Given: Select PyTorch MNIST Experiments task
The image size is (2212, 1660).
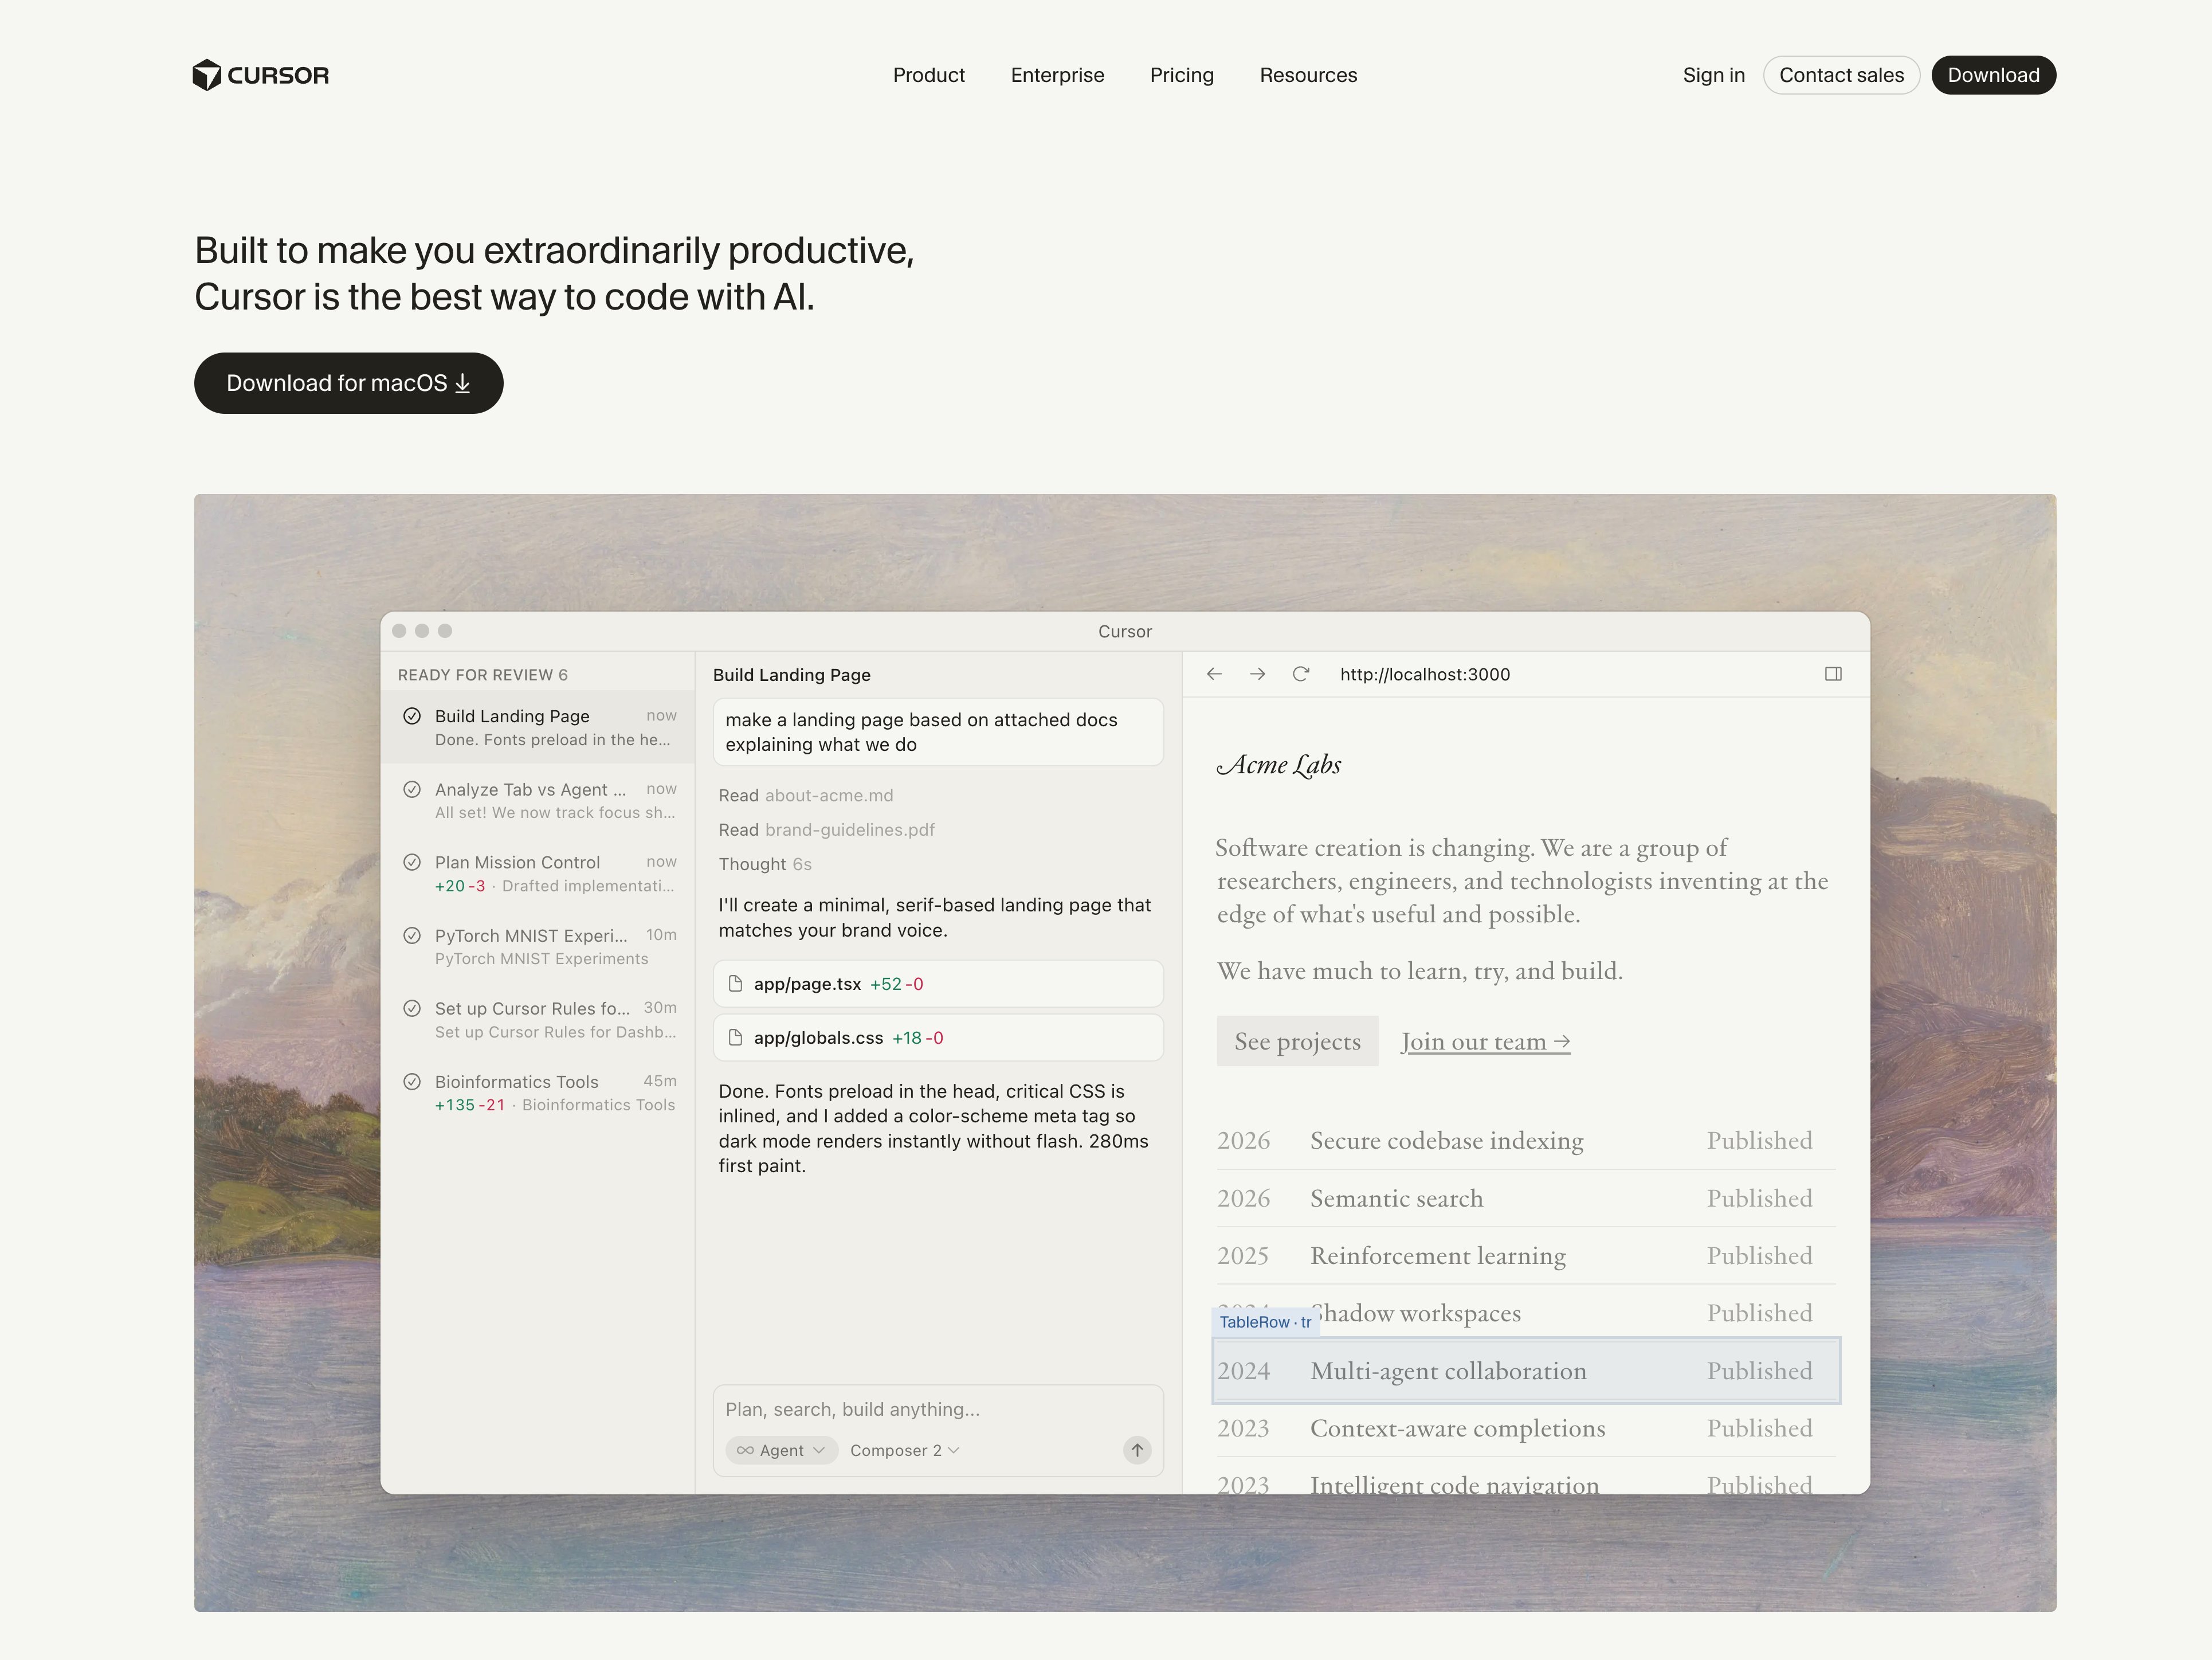Looking at the screenshot, I should (x=538, y=946).
